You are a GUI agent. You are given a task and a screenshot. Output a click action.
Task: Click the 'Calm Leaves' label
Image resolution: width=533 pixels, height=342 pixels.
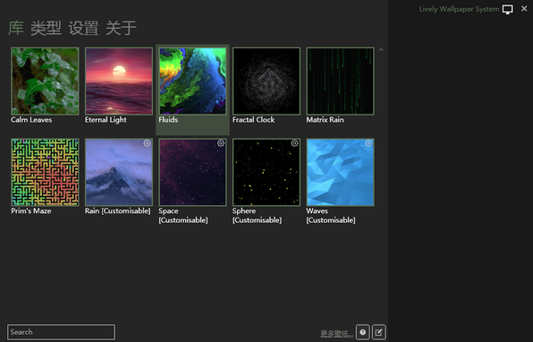click(31, 120)
